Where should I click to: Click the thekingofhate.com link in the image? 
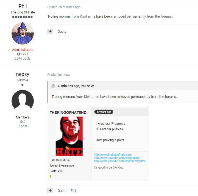(113, 154)
